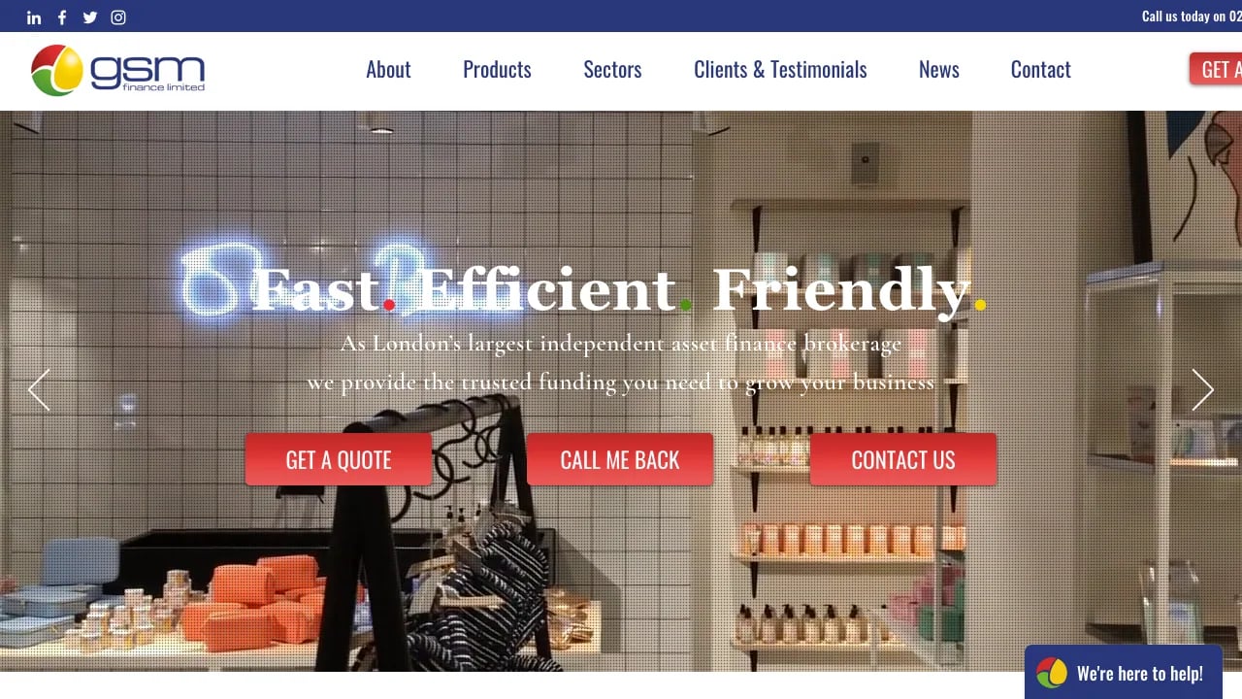1242x699 pixels.
Task: Click the CONTACT US button
Action: click(x=903, y=459)
